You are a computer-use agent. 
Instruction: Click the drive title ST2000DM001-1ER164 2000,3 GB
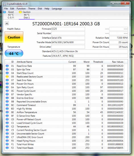(x=66, y=24)
